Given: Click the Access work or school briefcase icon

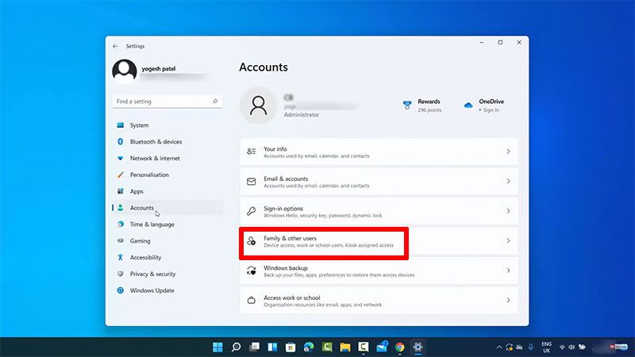Looking at the screenshot, I should (x=251, y=301).
